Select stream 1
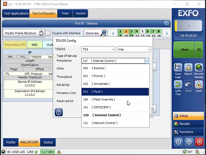The height and width of the screenshot is (155, 206). (x=121, y=31)
